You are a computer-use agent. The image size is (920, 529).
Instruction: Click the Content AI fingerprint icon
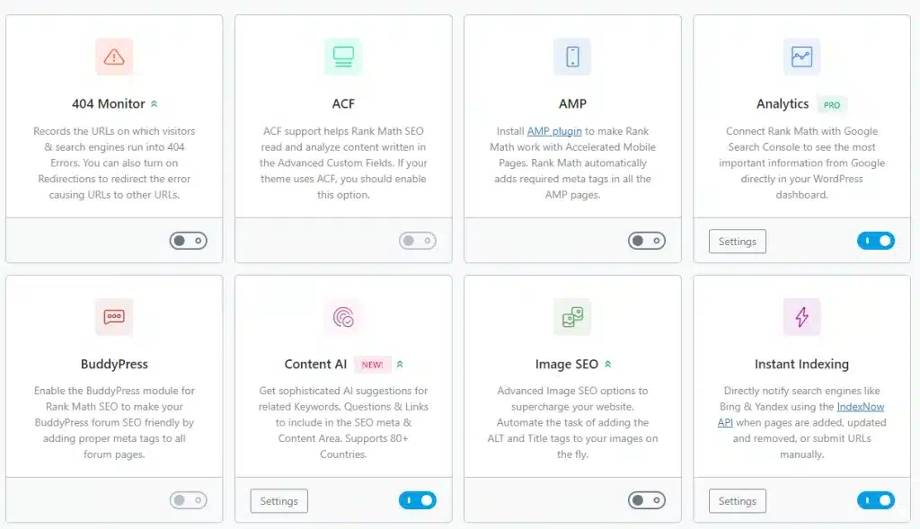click(x=343, y=317)
